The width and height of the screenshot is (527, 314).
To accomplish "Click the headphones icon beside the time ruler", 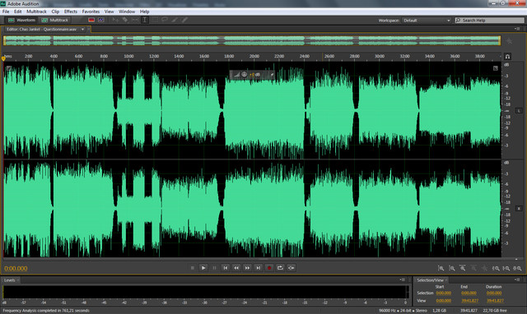I will [x=507, y=57].
